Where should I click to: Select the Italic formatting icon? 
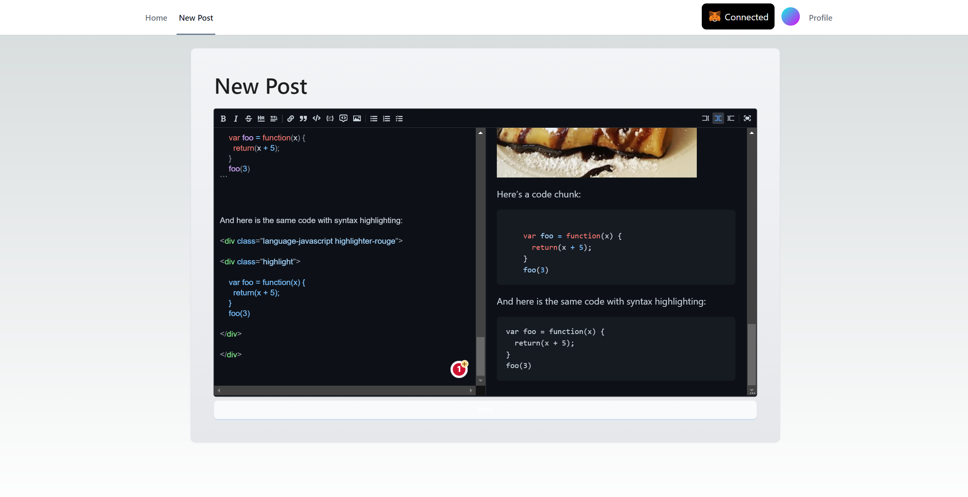(235, 119)
